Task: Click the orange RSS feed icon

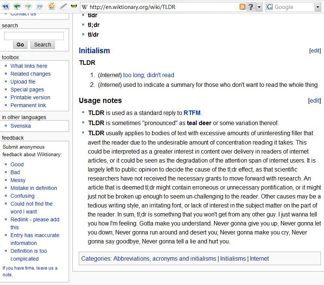Action: click(x=243, y=7)
